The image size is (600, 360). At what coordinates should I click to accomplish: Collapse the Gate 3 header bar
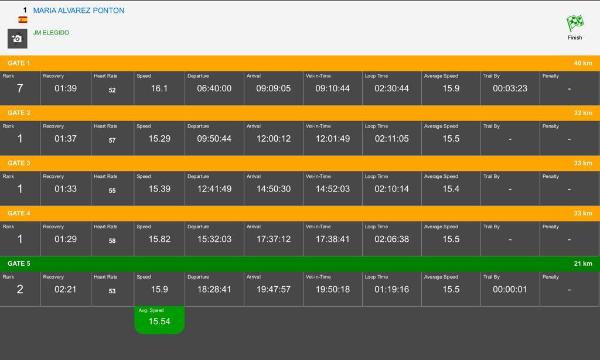(300, 163)
